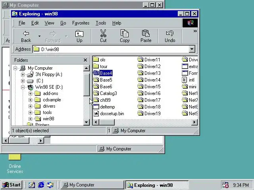This screenshot has height=190, width=254.
Task: Expand the win98 folder tree node
Action: pos(30,119)
